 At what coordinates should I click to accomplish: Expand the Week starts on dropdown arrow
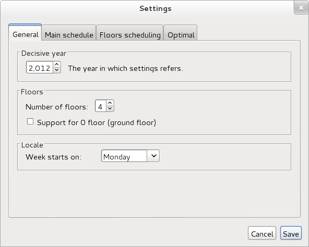[153, 156]
